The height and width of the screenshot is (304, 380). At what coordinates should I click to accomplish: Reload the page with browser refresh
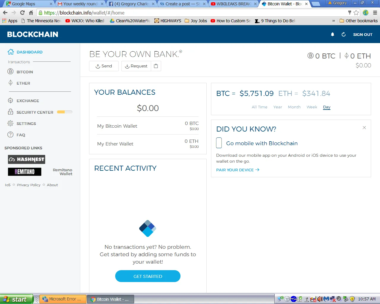22,12
